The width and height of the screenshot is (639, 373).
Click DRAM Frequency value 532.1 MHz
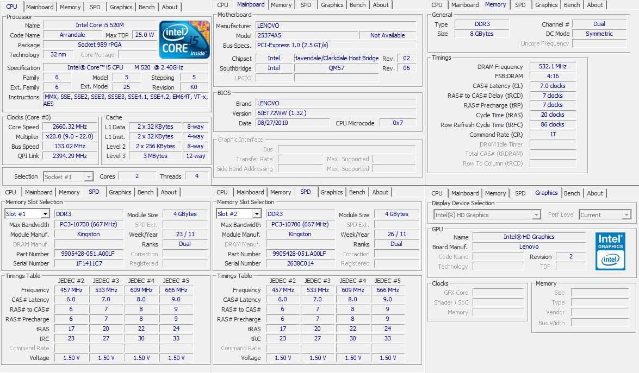[x=553, y=66]
